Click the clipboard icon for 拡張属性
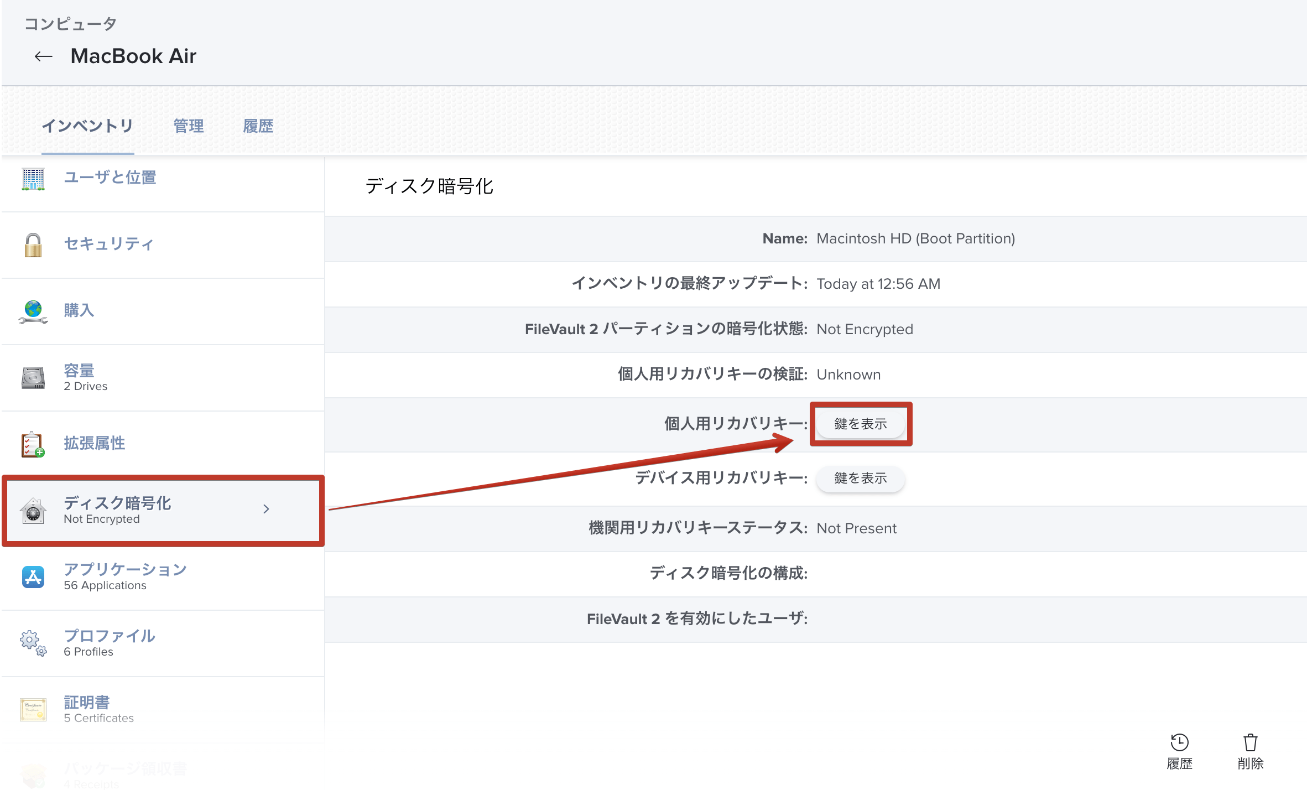Viewport: 1307px width, 790px height. (x=33, y=444)
